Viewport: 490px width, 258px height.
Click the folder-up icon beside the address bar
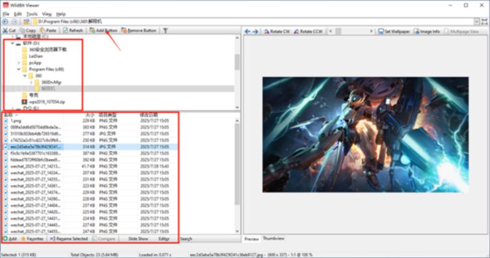[x=26, y=21]
